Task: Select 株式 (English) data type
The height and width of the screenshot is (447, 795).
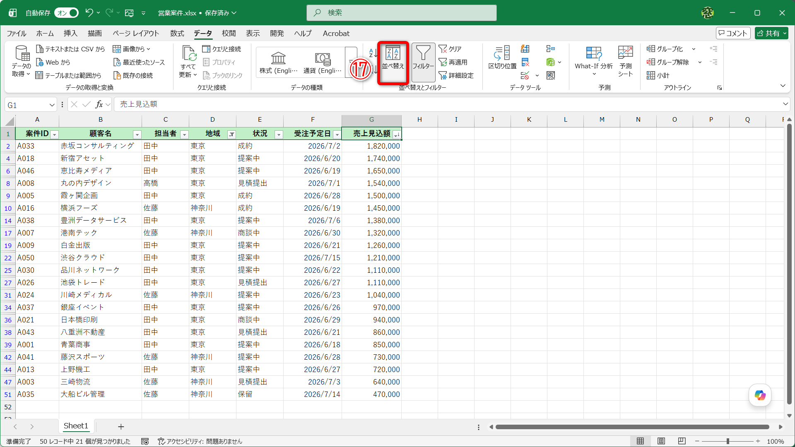Action: point(278,62)
